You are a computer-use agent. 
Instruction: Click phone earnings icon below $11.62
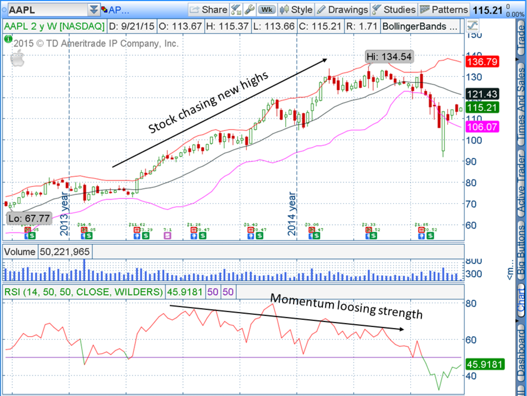137,229
